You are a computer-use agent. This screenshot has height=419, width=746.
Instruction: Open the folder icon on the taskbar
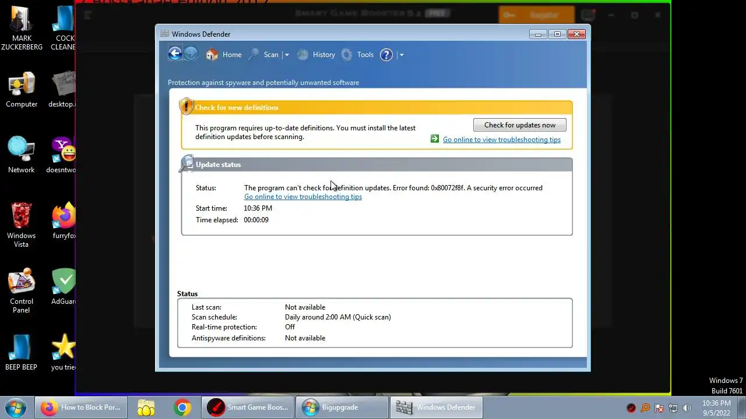146,407
